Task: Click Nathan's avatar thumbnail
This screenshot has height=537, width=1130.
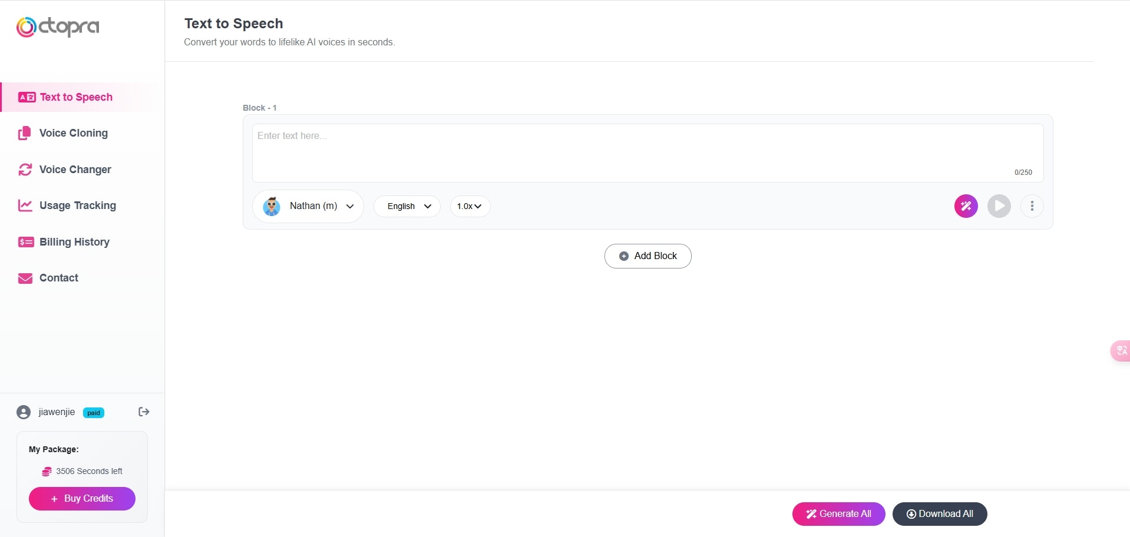Action: tap(272, 206)
